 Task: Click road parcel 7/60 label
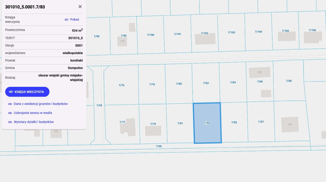click(159, 146)
